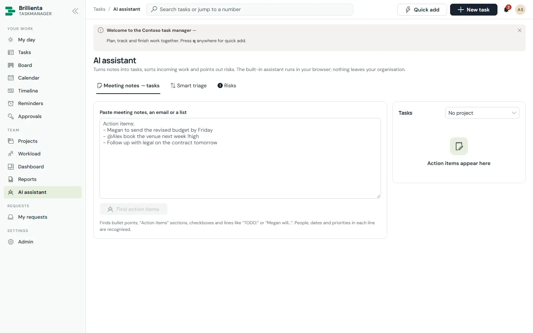Collapse the sidebar with double-chevron icon
The image size is (533, 333).
pyautogui.click(x=75, y=11)
